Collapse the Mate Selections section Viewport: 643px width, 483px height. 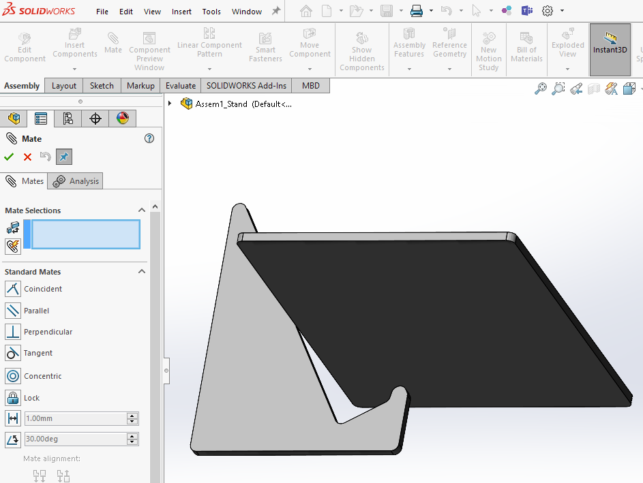point(142,211)
